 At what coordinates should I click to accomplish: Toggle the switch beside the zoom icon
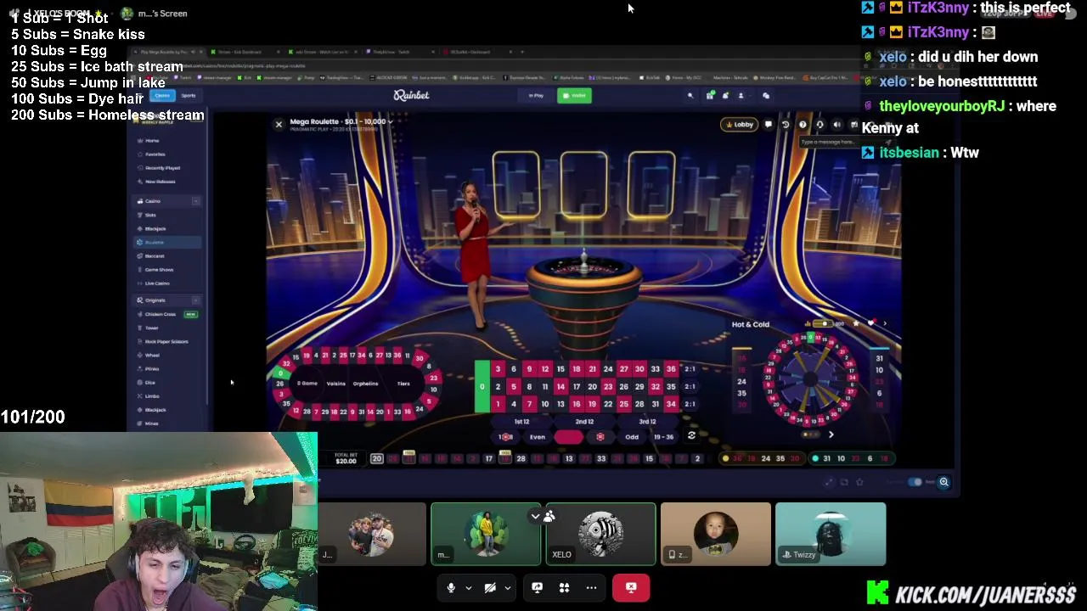pyautogui.click(x=915, y=482)
